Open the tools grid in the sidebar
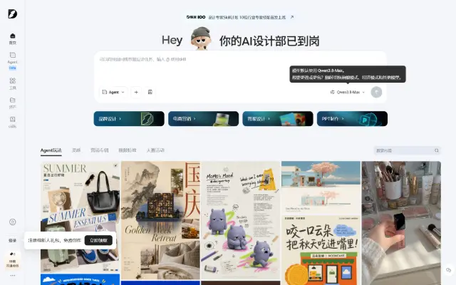 coord(13,83)
